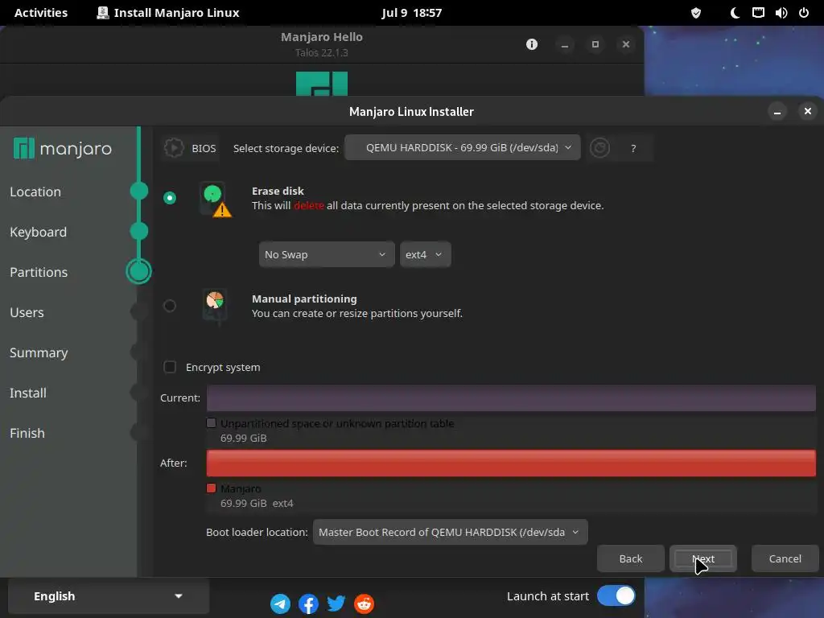The width and height of the screenshot is (824, 618).
Task: Open the No Swap dropdown
Action: point(327,254)
